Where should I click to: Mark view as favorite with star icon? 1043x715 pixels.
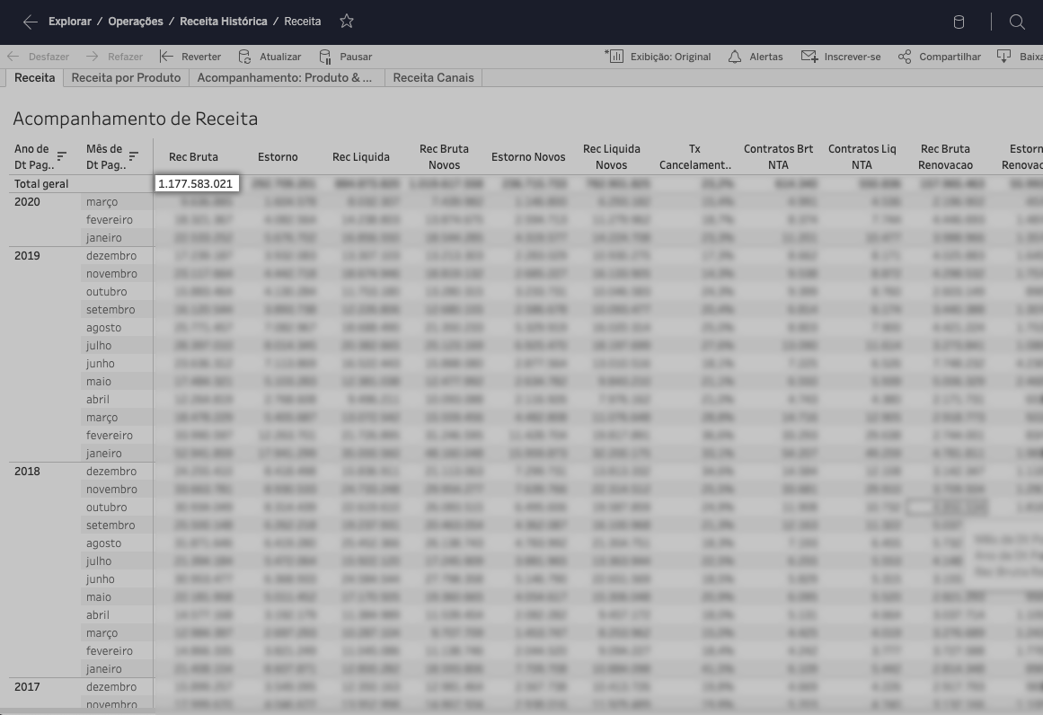pos(347,22)
